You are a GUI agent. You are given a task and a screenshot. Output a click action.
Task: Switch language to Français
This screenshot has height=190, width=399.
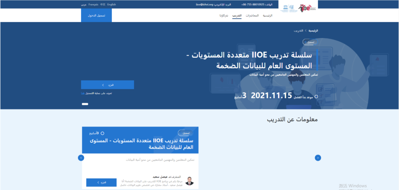93,4
